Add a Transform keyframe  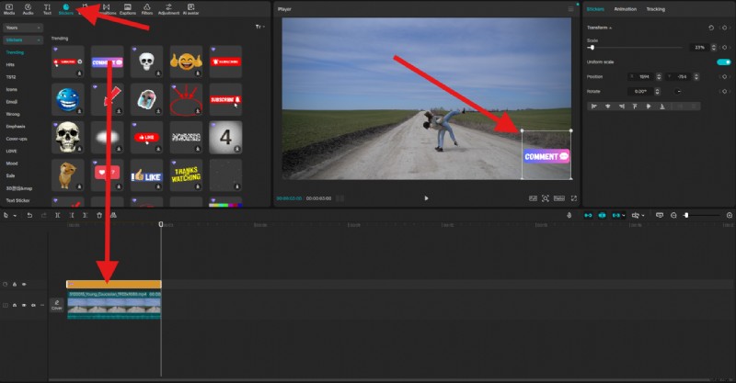tap(724, 28)
